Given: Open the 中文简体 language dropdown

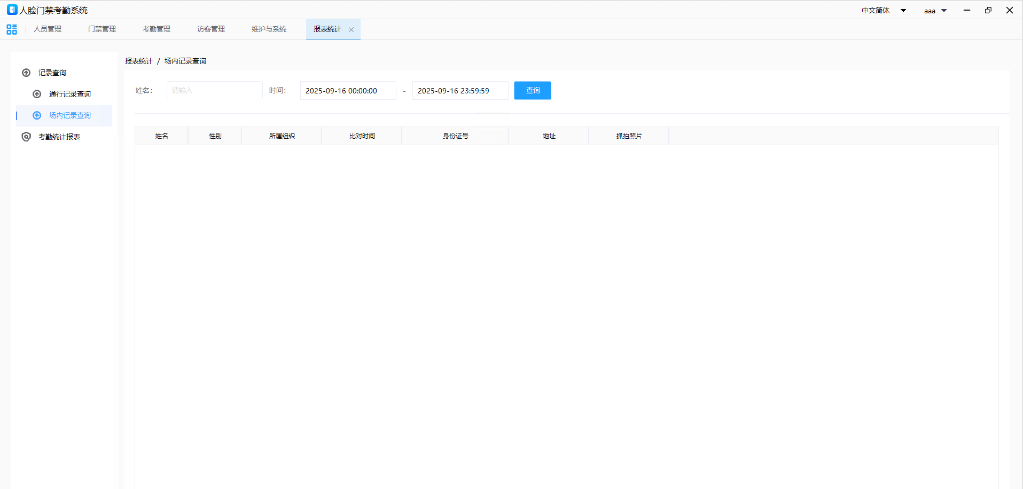Looking at the screenshot, I should coord(884,10).
